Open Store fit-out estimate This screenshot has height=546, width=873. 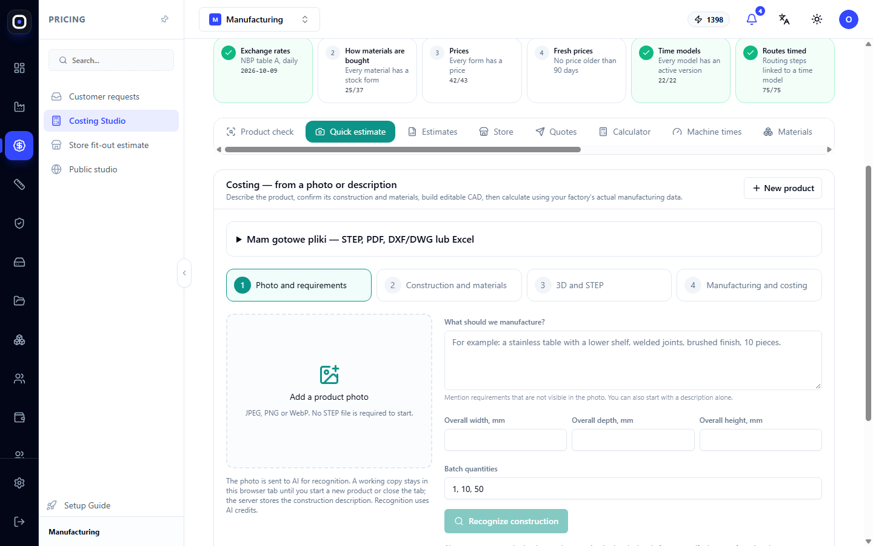click(x=111, y=145)
